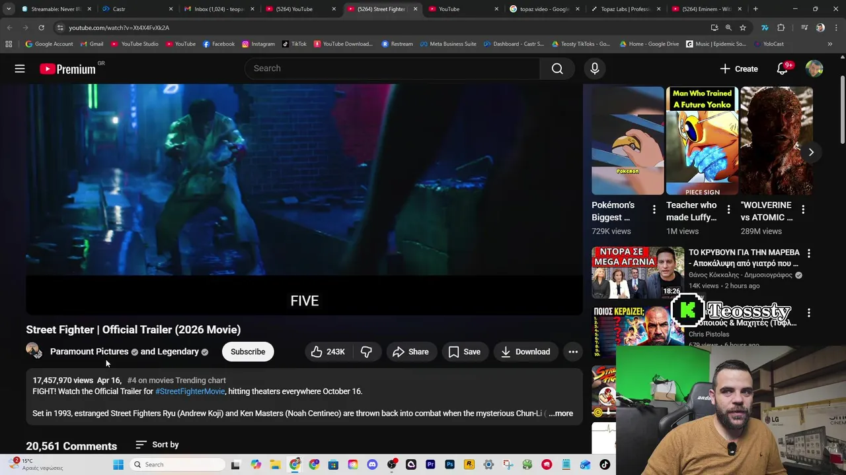Expand the description with ...more
846x475 pixels.
click(560, 414)
